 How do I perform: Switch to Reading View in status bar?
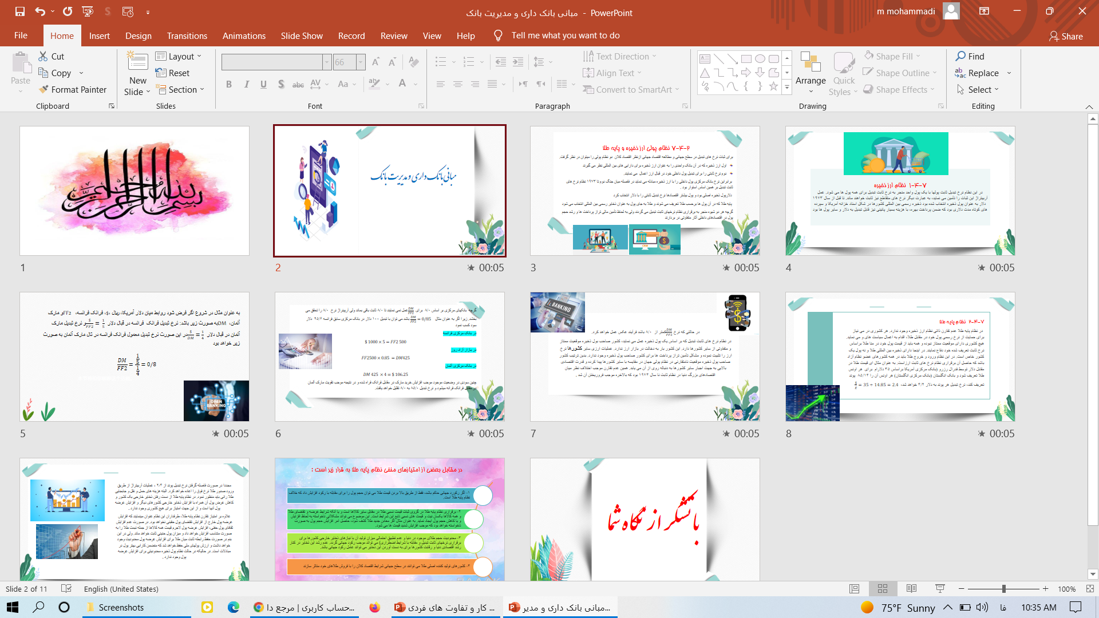pos(912,589)
